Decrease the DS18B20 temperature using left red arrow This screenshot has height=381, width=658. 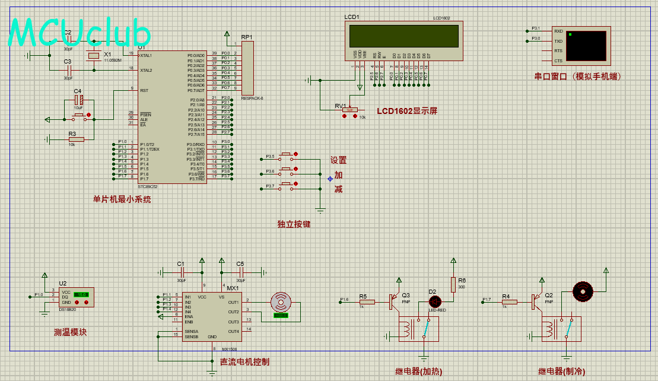pos(78,303)
